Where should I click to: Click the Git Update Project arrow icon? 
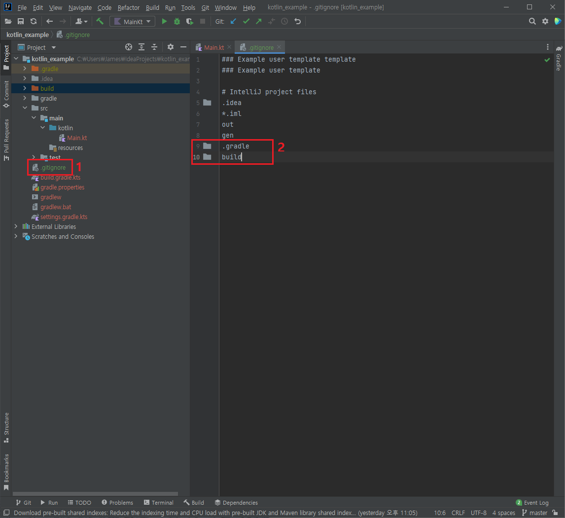233,21
